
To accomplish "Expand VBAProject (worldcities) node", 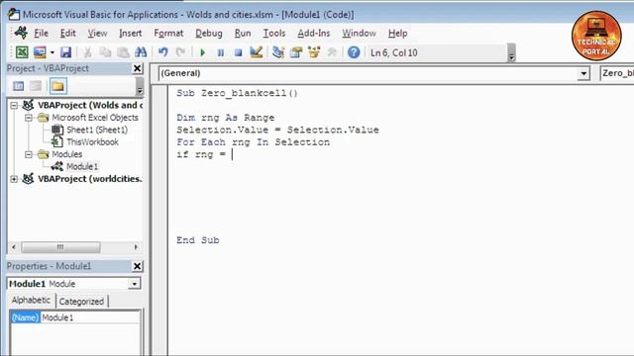I will pos(14,179).
